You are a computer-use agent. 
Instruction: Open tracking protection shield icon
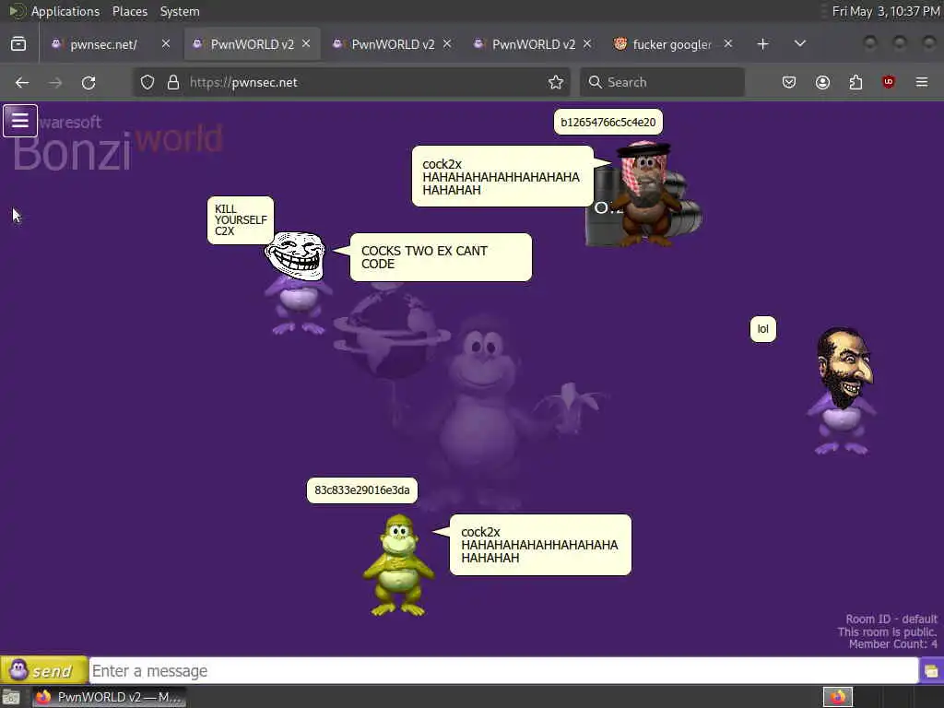click(x=147, y=82)
